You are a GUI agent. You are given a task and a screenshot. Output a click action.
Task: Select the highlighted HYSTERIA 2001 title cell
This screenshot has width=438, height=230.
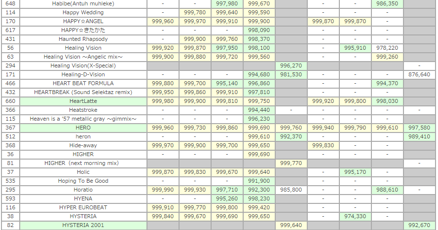coord(83,225)
